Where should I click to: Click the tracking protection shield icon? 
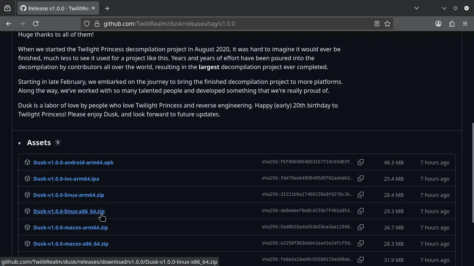[x=87, y=24]
